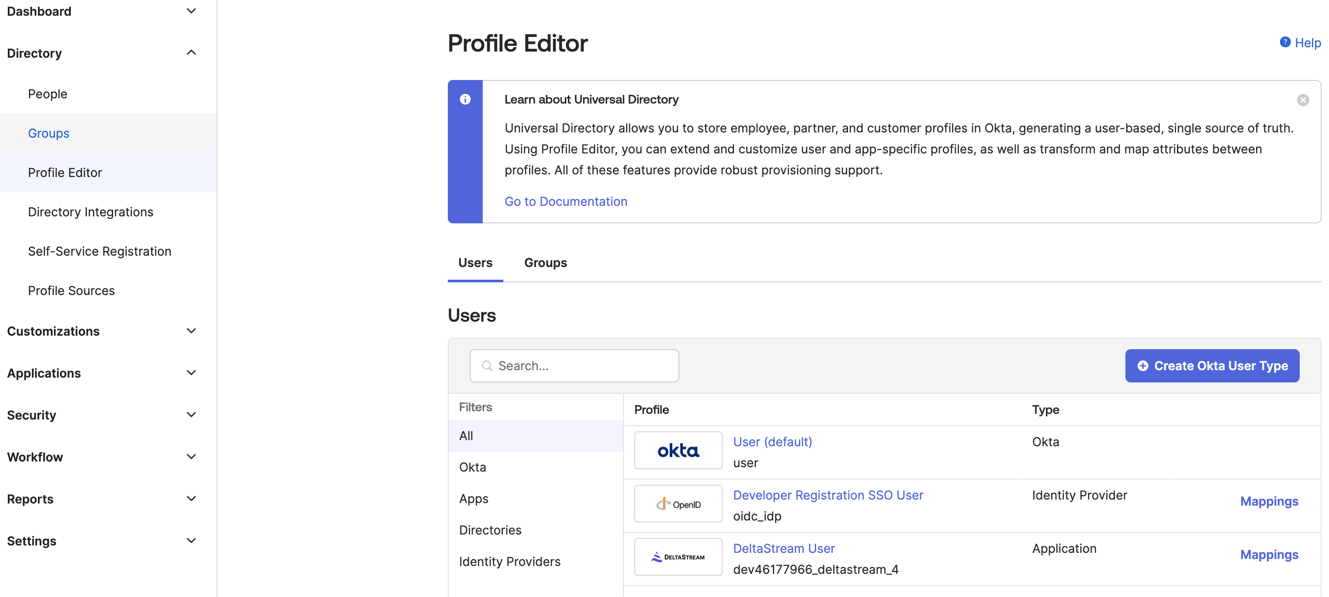Click the OpenID logo thumbnail
The height and width of the screenshot is (597, 1329).
point(678,503)
